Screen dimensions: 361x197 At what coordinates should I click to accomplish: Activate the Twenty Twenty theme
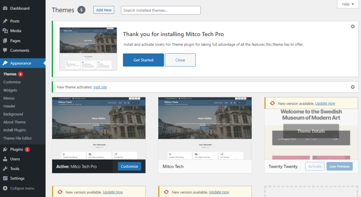coord(315,166)
